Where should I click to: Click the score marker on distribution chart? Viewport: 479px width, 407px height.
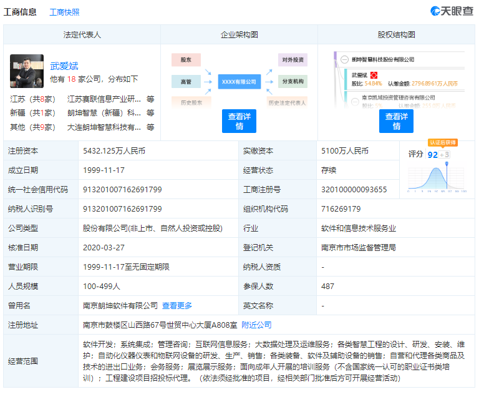pyautogui.click(x=447, y=164)
